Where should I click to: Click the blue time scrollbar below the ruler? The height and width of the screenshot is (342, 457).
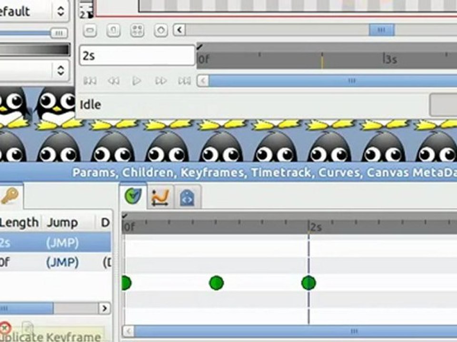pyautogui.click(x=333, y=81)
